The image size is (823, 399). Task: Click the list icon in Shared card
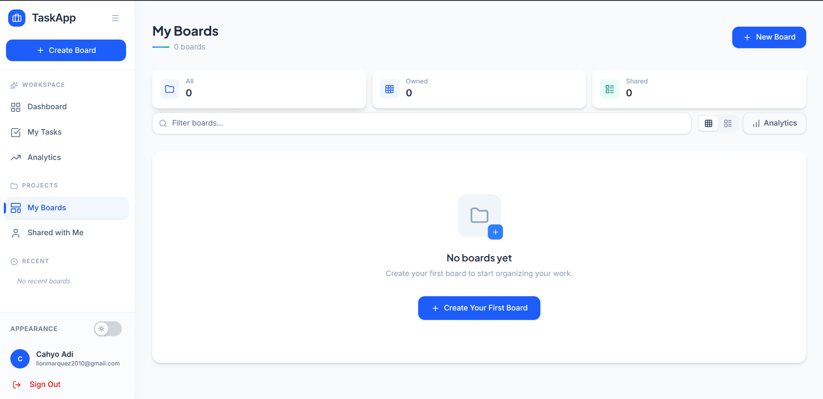click(x=610, y=89)
